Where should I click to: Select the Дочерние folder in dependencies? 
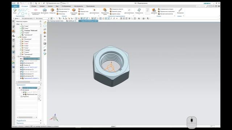point(25,90)
